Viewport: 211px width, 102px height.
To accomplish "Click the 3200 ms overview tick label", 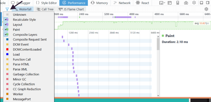I will tap(108, 14).
